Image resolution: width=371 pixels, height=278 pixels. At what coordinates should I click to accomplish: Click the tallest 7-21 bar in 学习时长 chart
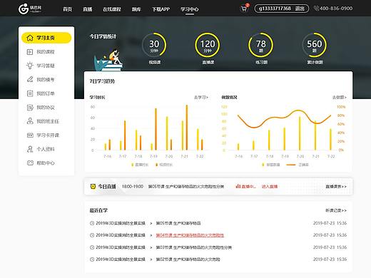tap(187, 128)
